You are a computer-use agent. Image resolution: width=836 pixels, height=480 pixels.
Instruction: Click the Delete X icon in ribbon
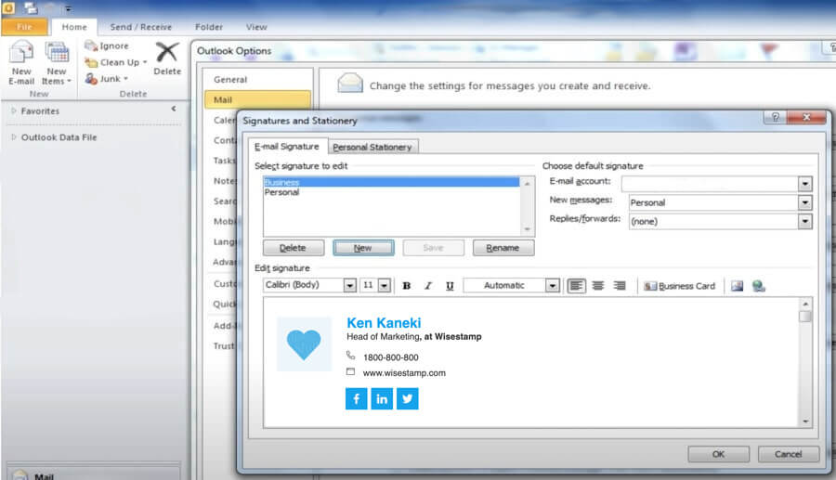tap(167, 52)
